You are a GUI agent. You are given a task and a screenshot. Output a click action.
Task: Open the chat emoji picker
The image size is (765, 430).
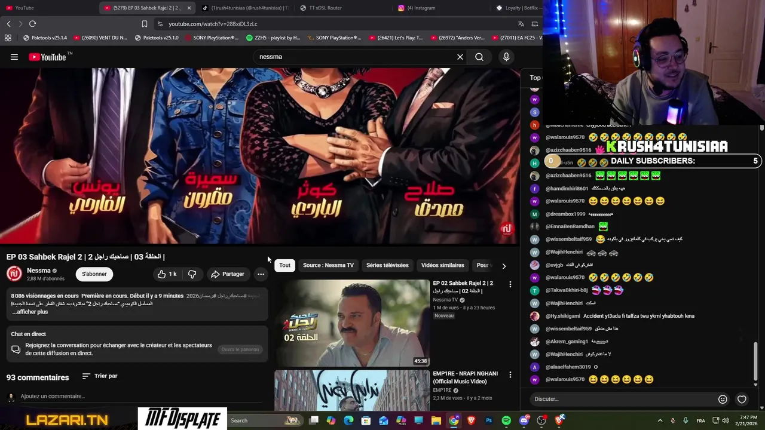[723, 399]
